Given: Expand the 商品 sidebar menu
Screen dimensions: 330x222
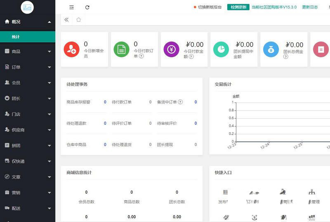Looking at the screenshot, I should coord(27,51).
